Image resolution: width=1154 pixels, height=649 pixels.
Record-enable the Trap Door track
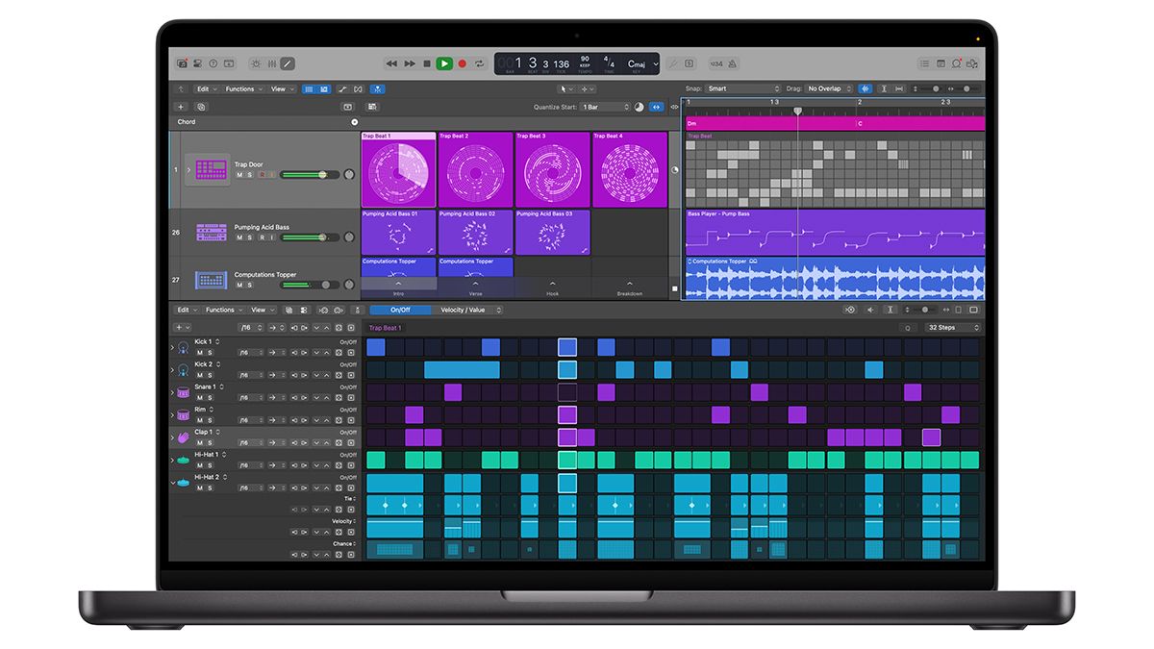pyautogui.click(x=263, y=174)
